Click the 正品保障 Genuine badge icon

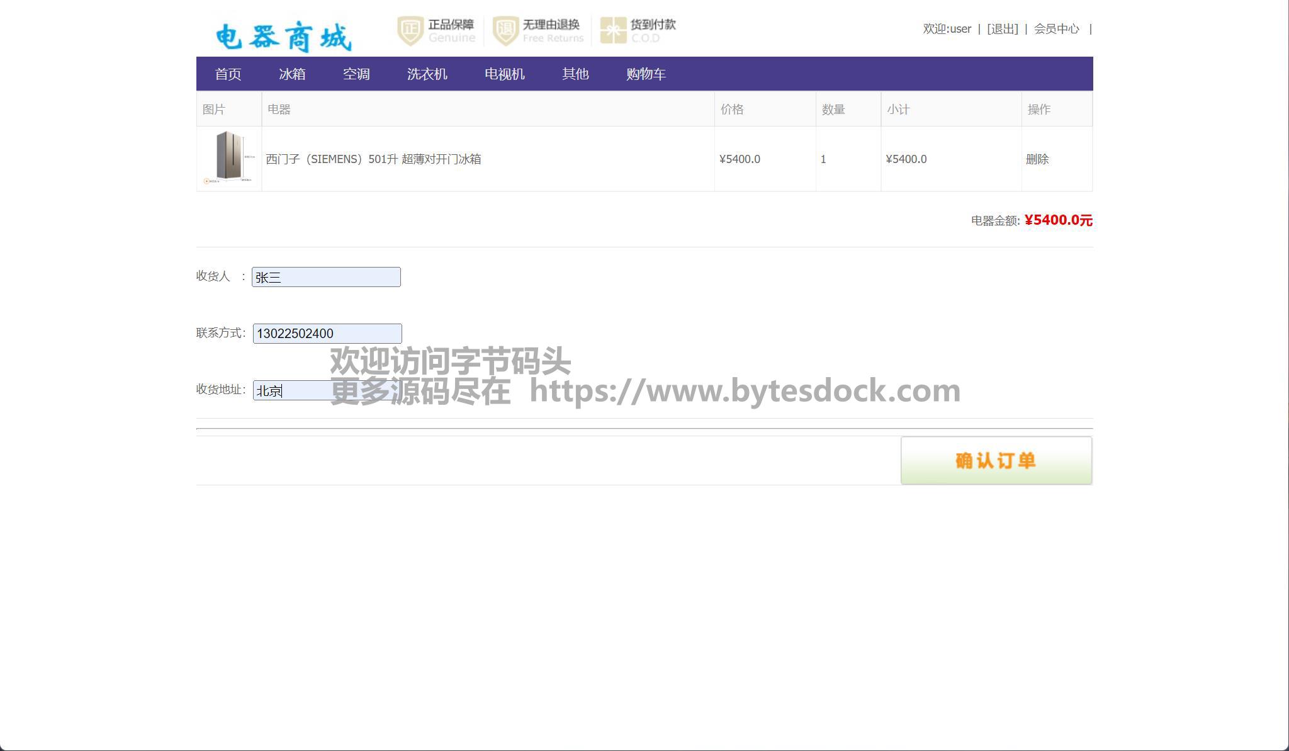[x=410, y=31]
